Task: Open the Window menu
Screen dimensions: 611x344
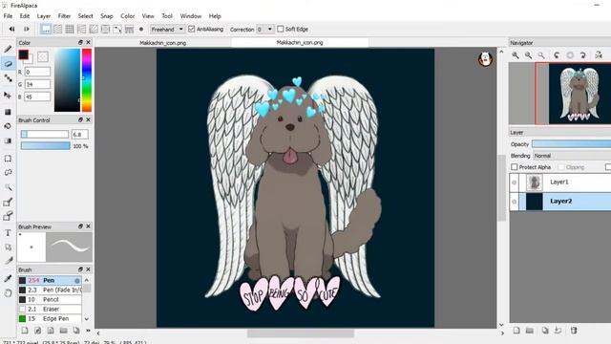Action: (191, 16)
